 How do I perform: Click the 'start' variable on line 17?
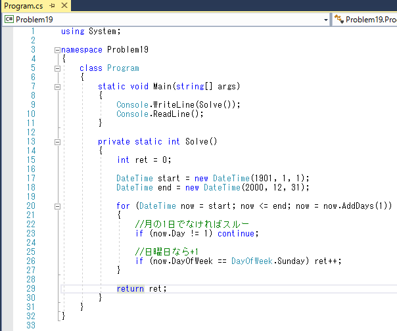coord(169,178)
